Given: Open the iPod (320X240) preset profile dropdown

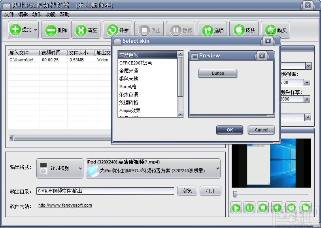Looking at the screenshot, I should [x=153, y=168].
